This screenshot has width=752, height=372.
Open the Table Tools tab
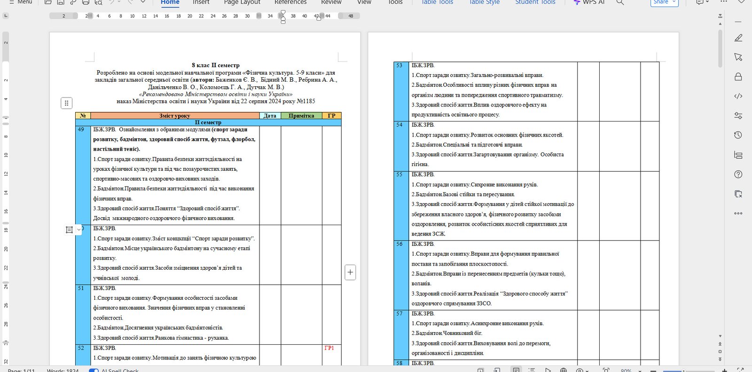click(437, 2)
